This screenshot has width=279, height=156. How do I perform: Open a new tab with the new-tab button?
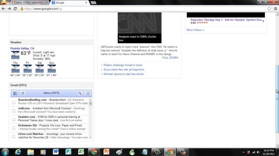point(93,3)
